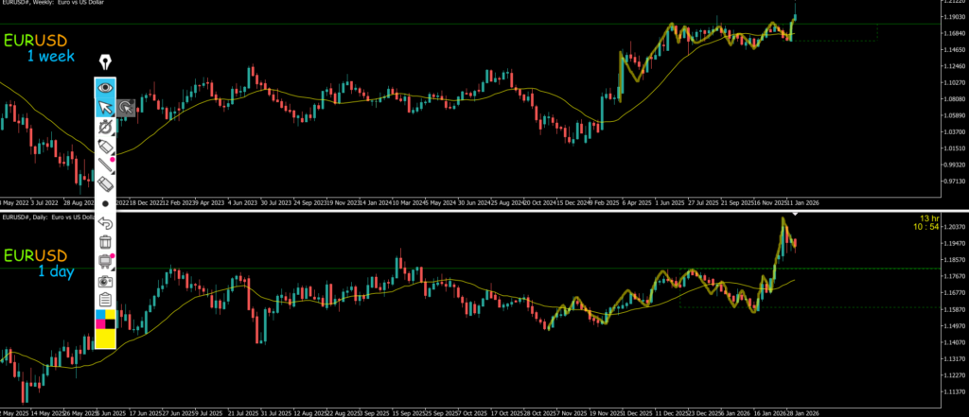Open the clipboard notes icon
This screenshot has height=417, width=969.
tap(105, 300)
